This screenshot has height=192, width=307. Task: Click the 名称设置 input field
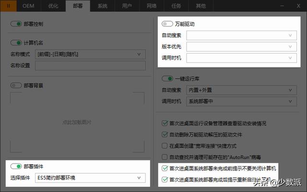coord(90,66)
